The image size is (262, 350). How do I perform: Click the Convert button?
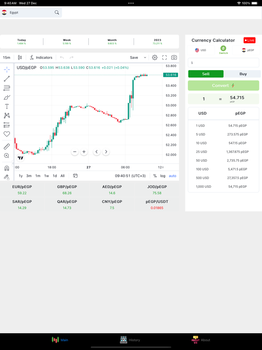[x=223, y=85]
